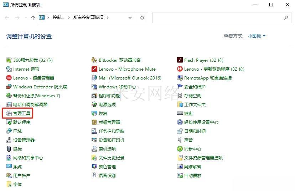Open the 程序和功能 icon
The width and height of the screenshot is (295, 191).
94,95
